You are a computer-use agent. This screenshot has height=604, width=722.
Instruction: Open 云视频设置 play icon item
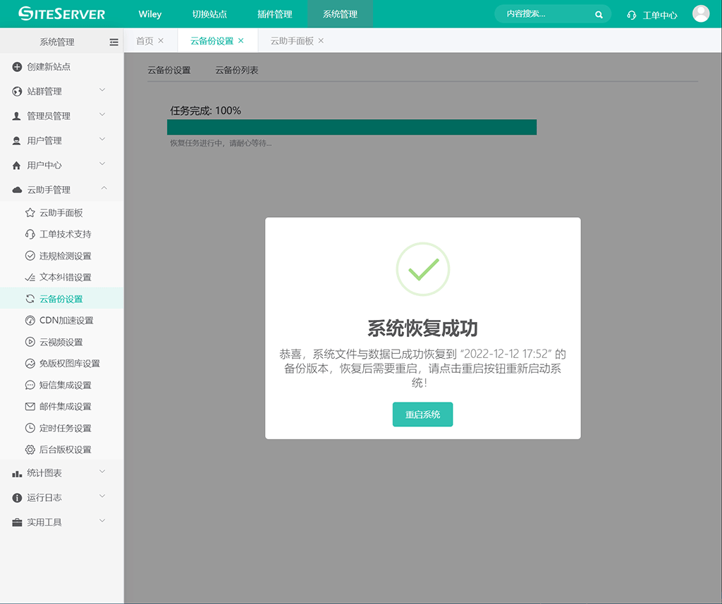[30, 343]
